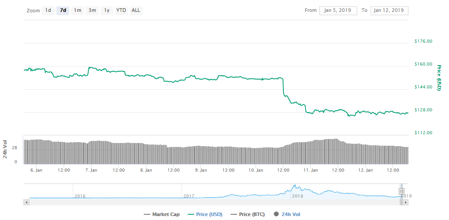Set chart zoom to 1y
Image resolution: width=449 pixels, height=220 pixels.
[107, 10]
